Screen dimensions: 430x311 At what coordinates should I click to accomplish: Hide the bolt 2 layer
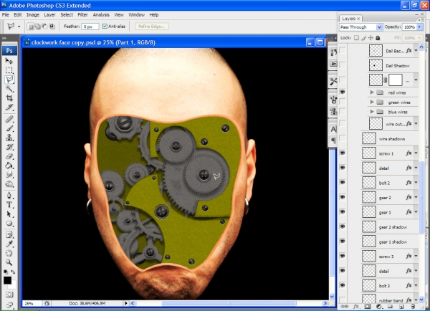click(343, 183)
